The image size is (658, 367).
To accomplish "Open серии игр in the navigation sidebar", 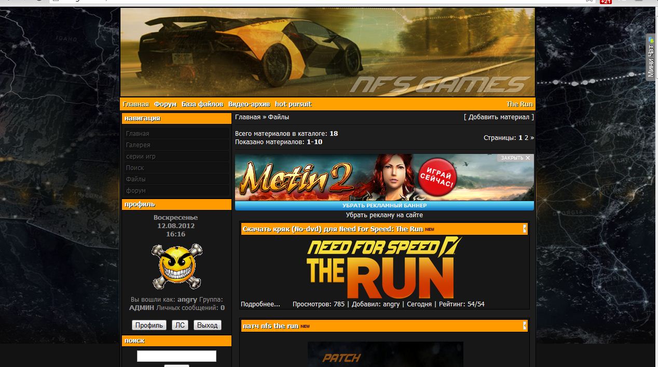I will point(141,157).
